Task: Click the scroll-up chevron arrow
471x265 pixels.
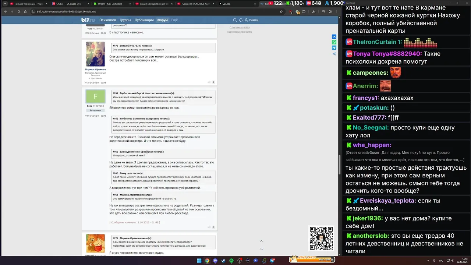Action: coord(262,241)
